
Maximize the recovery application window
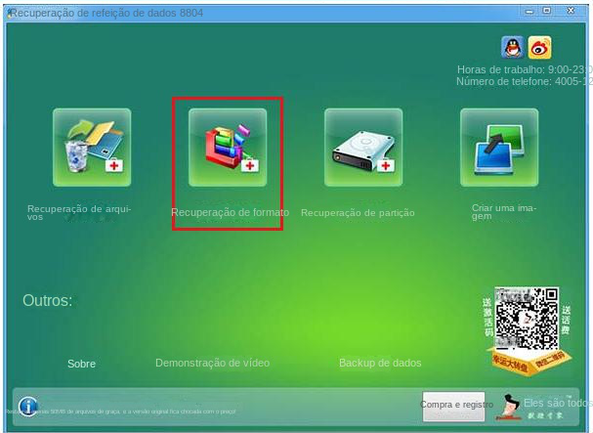pyautogui.click(x=547, y=11)
